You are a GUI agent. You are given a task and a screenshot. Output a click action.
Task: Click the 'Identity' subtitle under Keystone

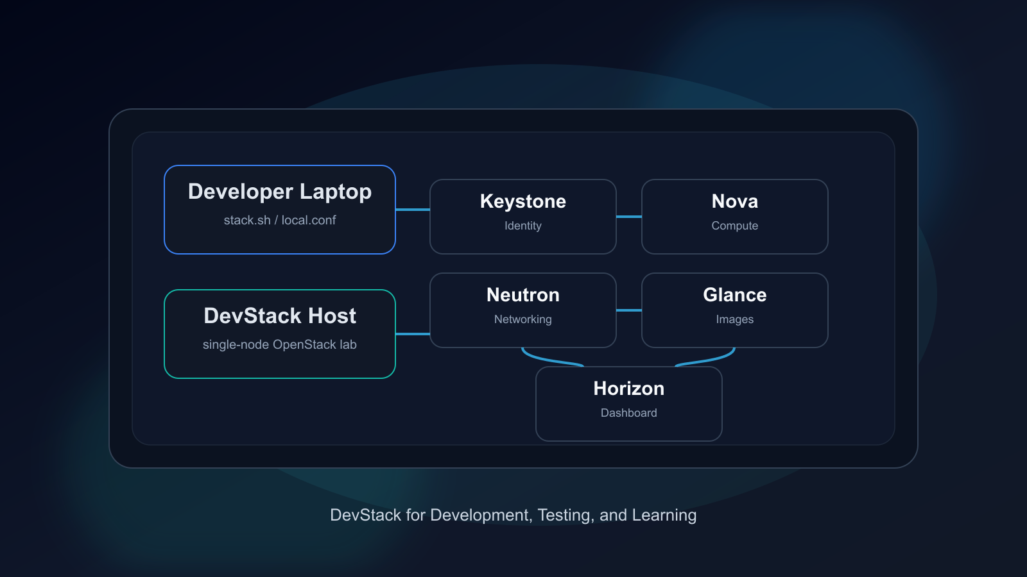click(x=523, y=226)
